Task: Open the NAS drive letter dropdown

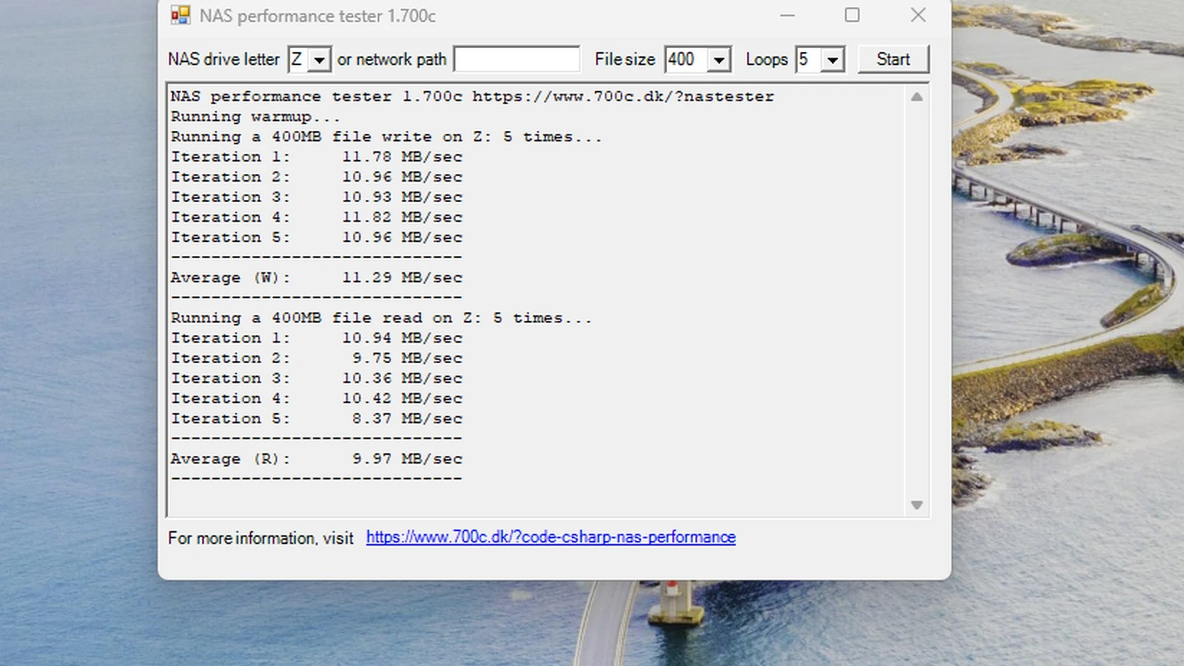Action: pyautogui.click(x=319, y=60)
